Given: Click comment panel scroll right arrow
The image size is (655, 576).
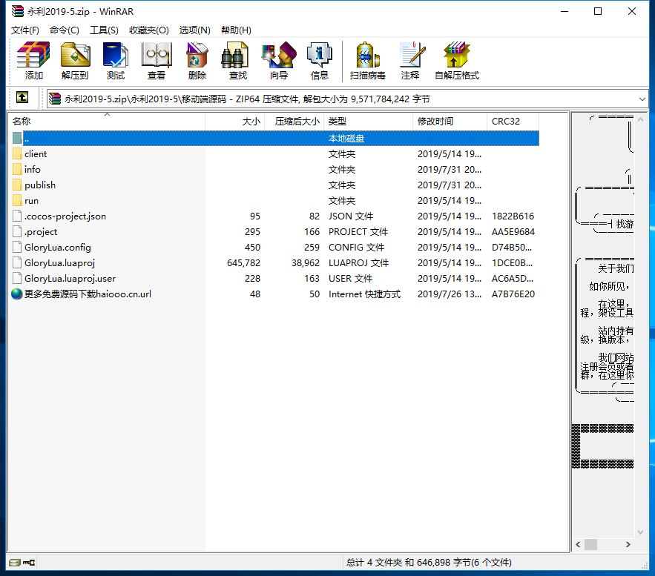Looking at the screenshot, I should [628, 544].
